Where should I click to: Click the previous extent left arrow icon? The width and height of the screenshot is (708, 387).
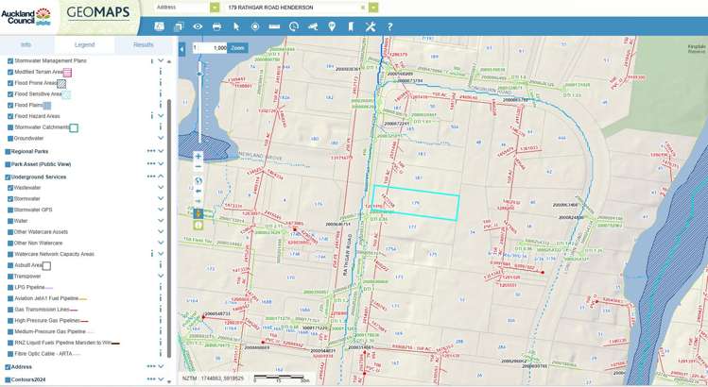click(198, 192)
